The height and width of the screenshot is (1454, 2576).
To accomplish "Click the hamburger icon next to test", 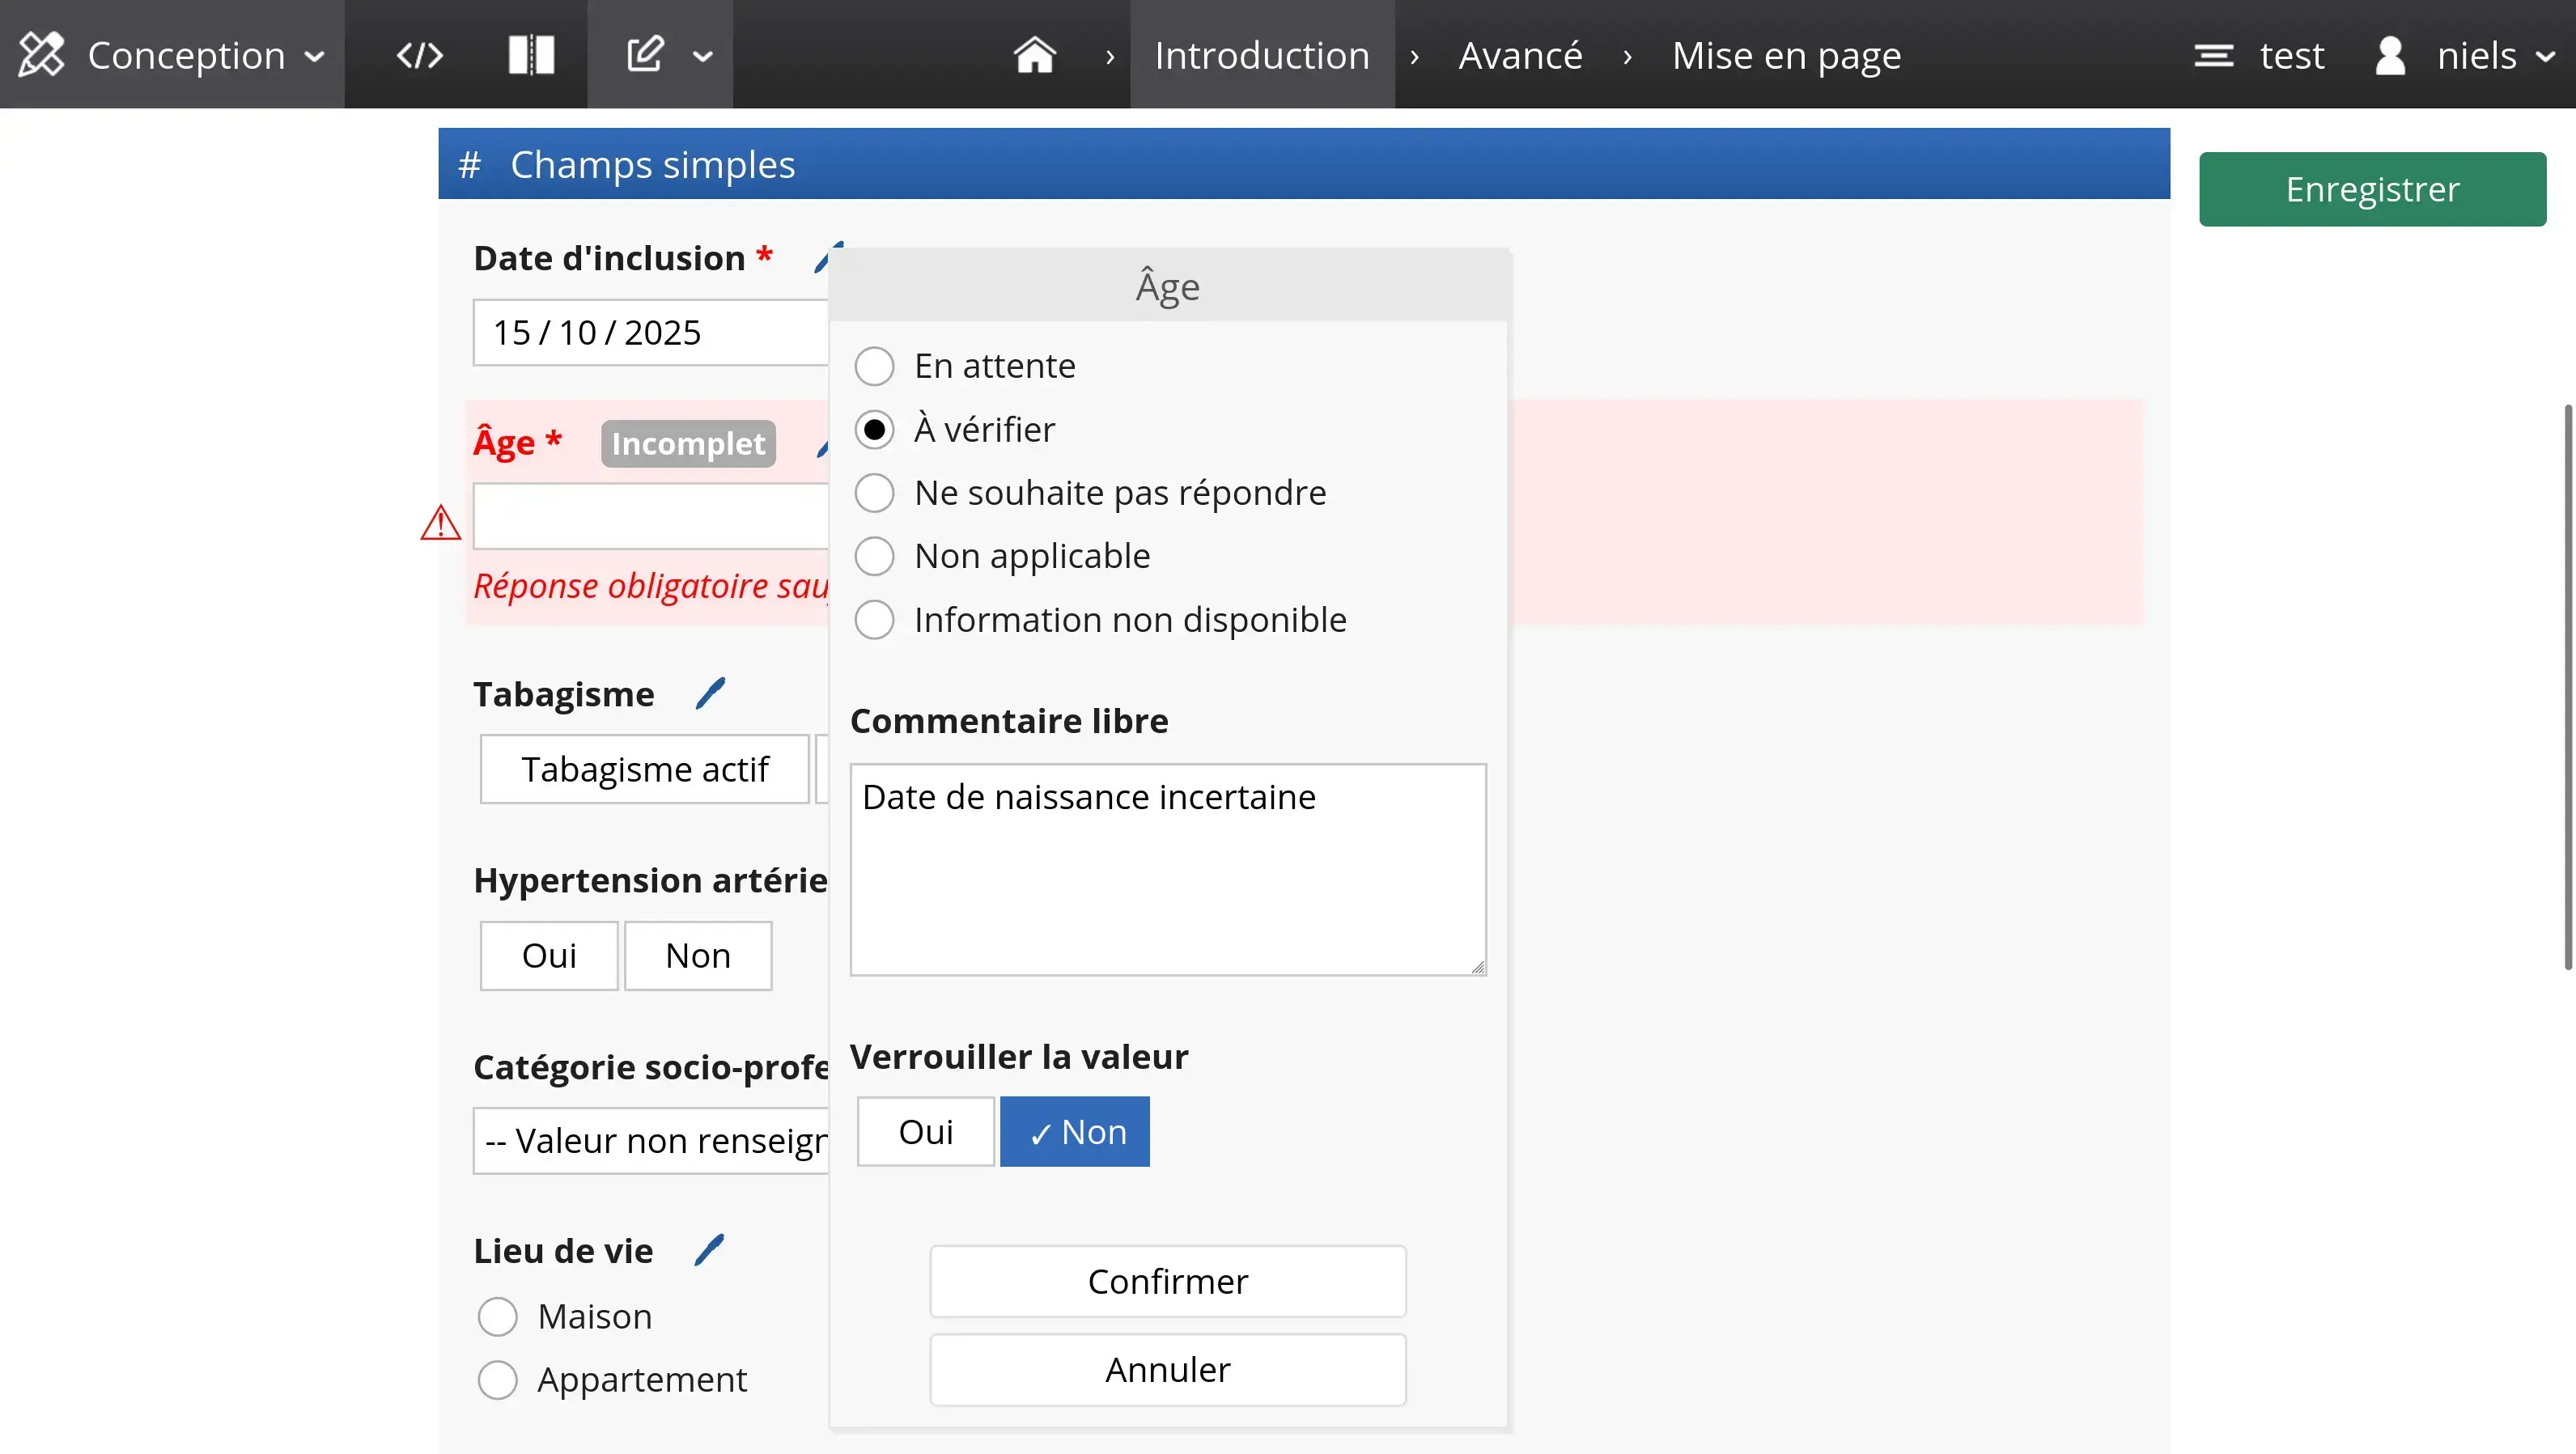I will click(2213, 55).
